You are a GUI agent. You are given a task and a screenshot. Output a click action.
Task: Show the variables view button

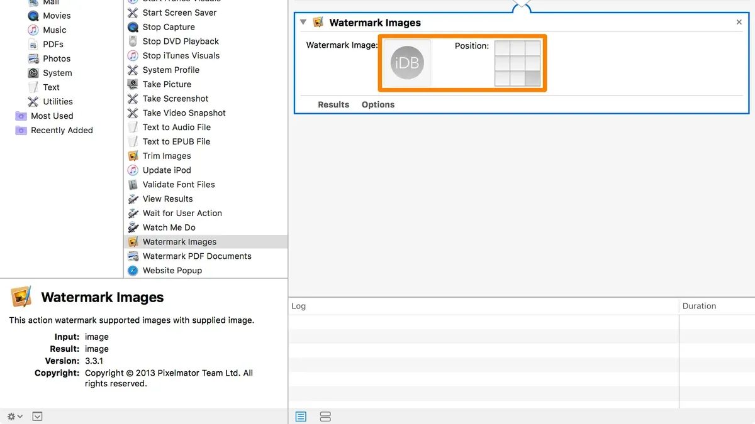click(325, 416)
